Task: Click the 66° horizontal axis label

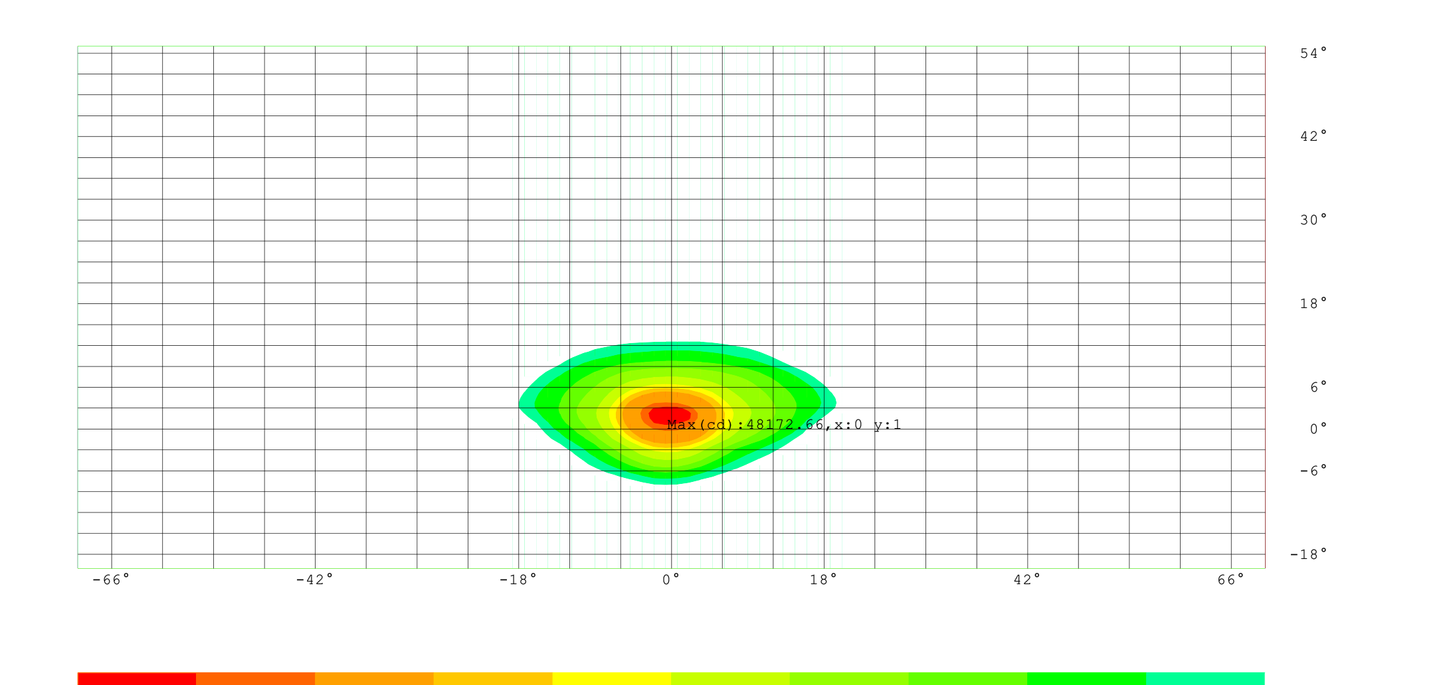Action: click(x=1231, y=580)
